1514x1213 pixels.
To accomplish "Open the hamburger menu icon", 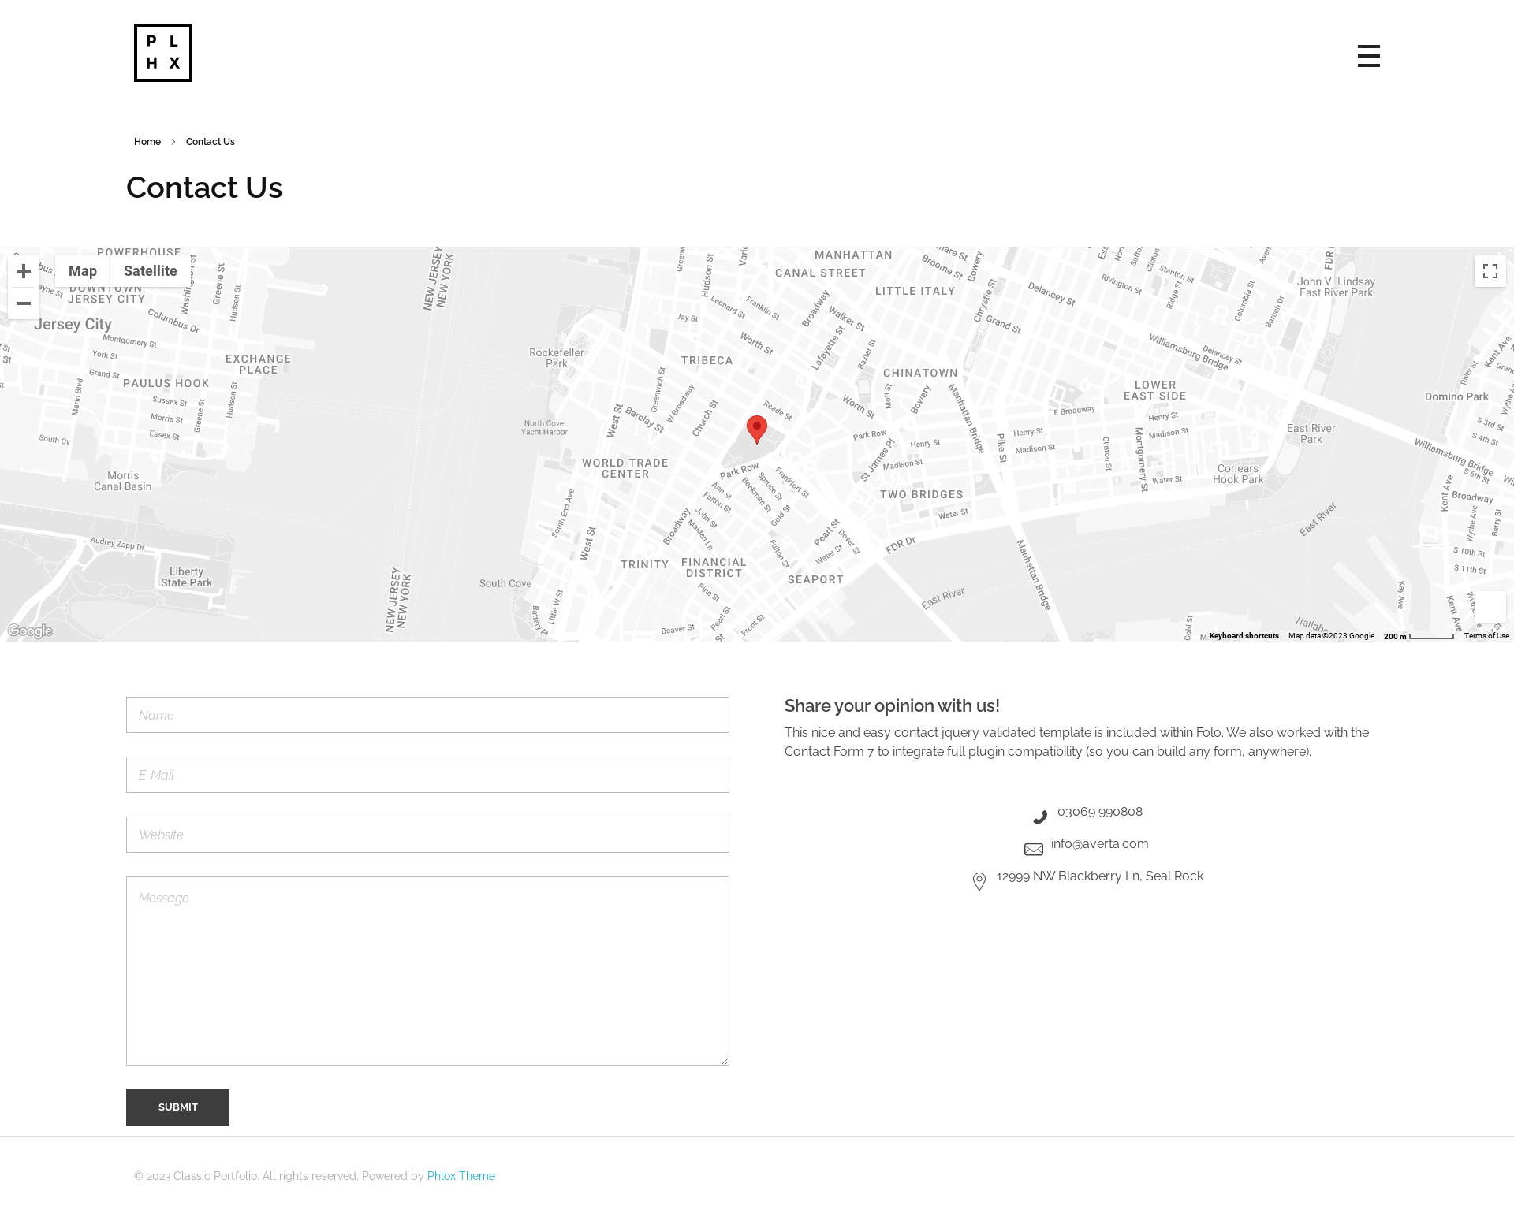I will pos(1368,56).
